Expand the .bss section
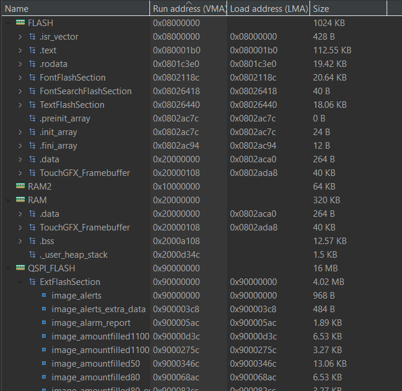Viewport: 402px width, 391px height. pyautogui.click(x=20, y=241)
